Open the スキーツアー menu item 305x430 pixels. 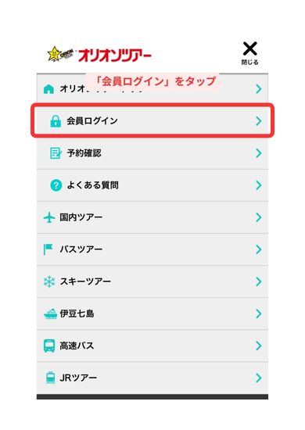[x=152, y=281]
